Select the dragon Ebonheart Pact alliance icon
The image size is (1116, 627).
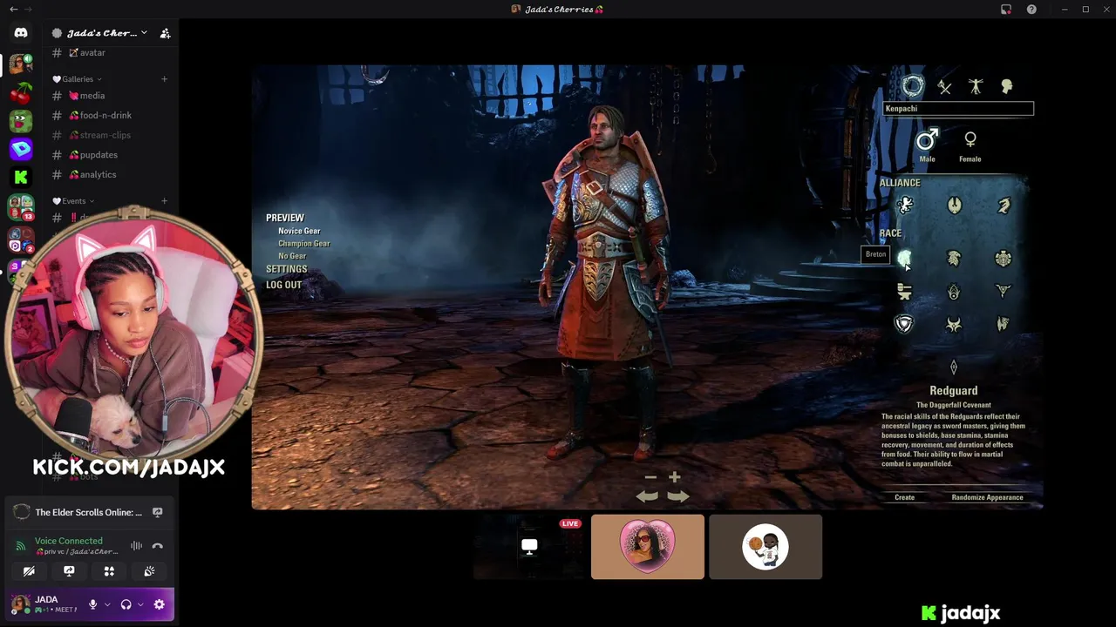click(1004, 206)
